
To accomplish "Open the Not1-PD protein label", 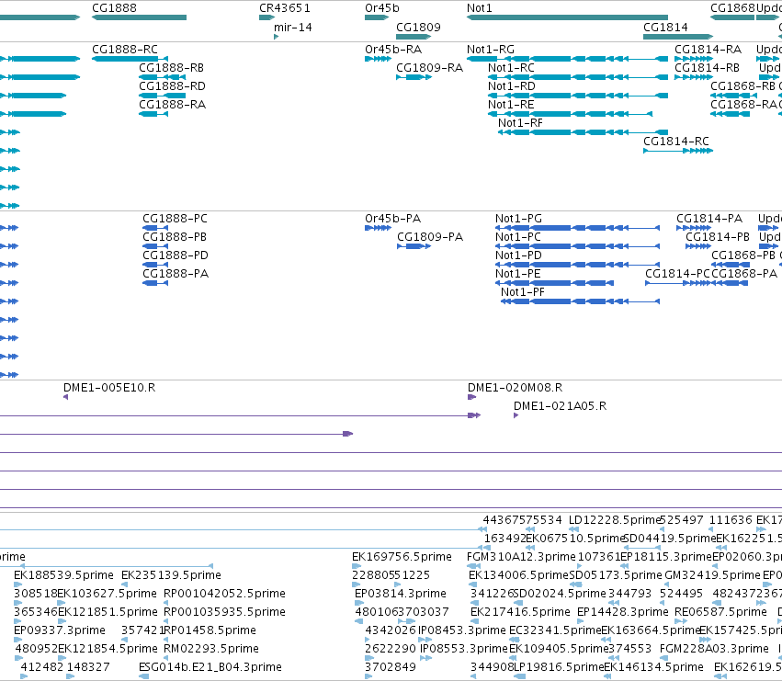I will 518,255.
